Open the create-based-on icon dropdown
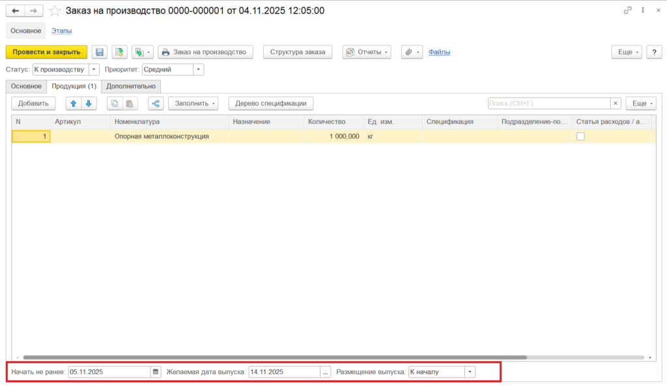This screenshot has width=667, height=386. (x=143, y=52)
